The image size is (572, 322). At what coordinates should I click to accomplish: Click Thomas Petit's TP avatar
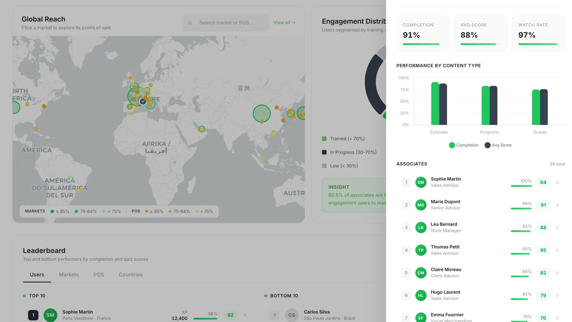pyautogui.click(x=421, y=250)
